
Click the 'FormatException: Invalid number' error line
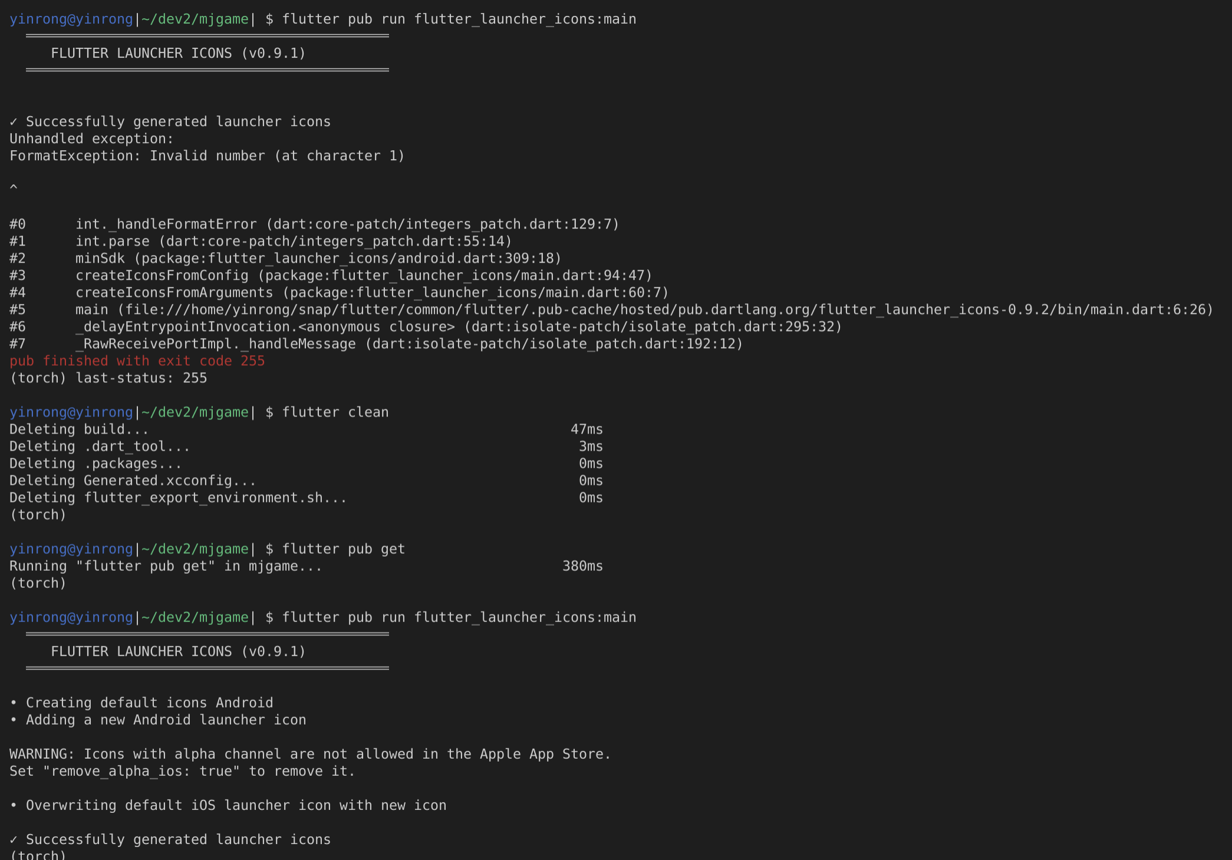click(206, 156)
